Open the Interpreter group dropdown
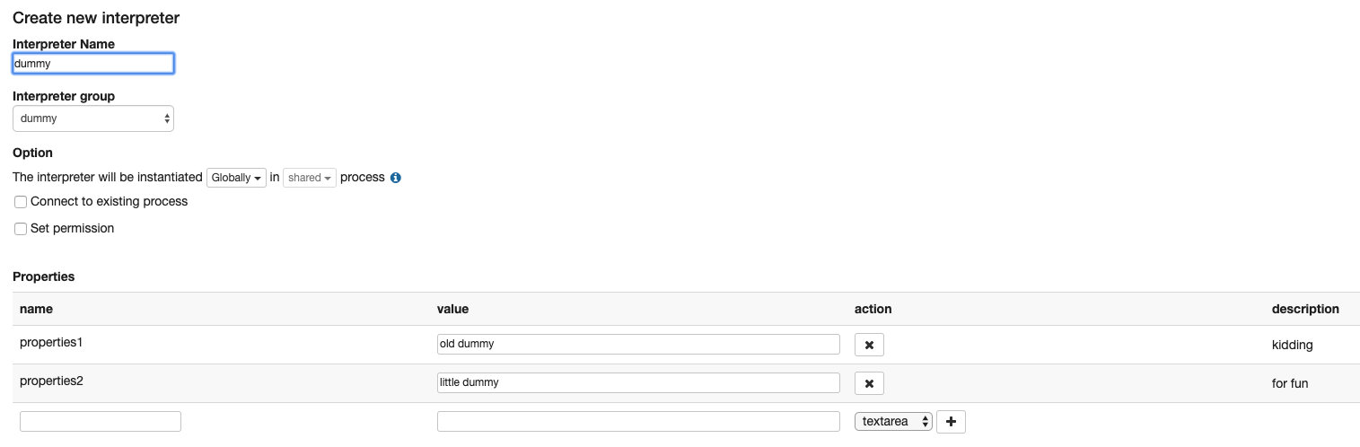Screen dimensions: 1360x447 (93, 118)
